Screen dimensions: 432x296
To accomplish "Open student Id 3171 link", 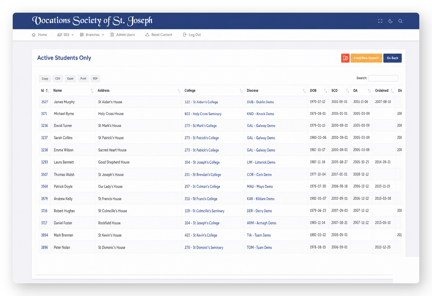I will 44,114.
